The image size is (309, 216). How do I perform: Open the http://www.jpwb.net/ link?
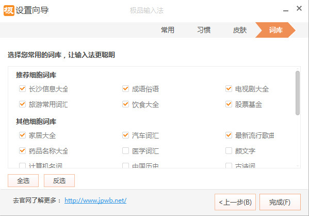click(95, 200)
